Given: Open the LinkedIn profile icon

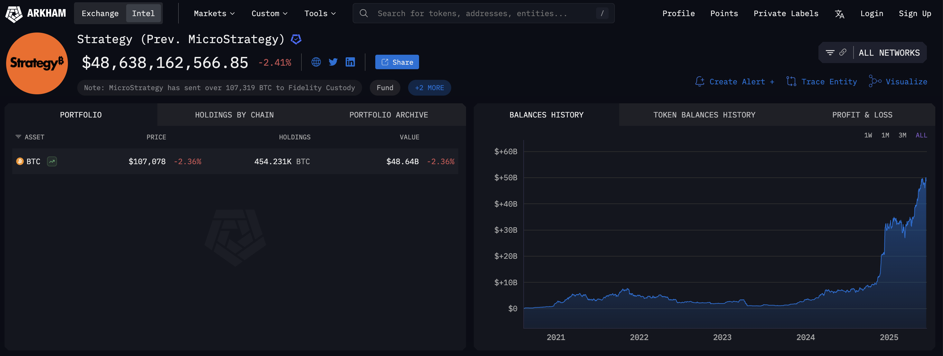Looking at the screenshot, I should pyautogui.click(x=350, y=62).
